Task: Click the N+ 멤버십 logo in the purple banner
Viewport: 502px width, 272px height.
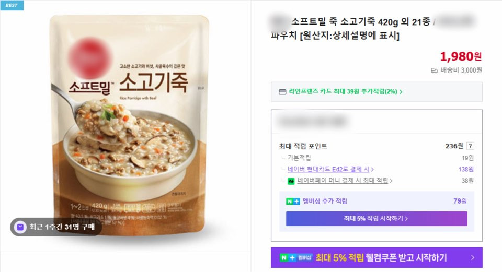Action: tap(296, 257)
